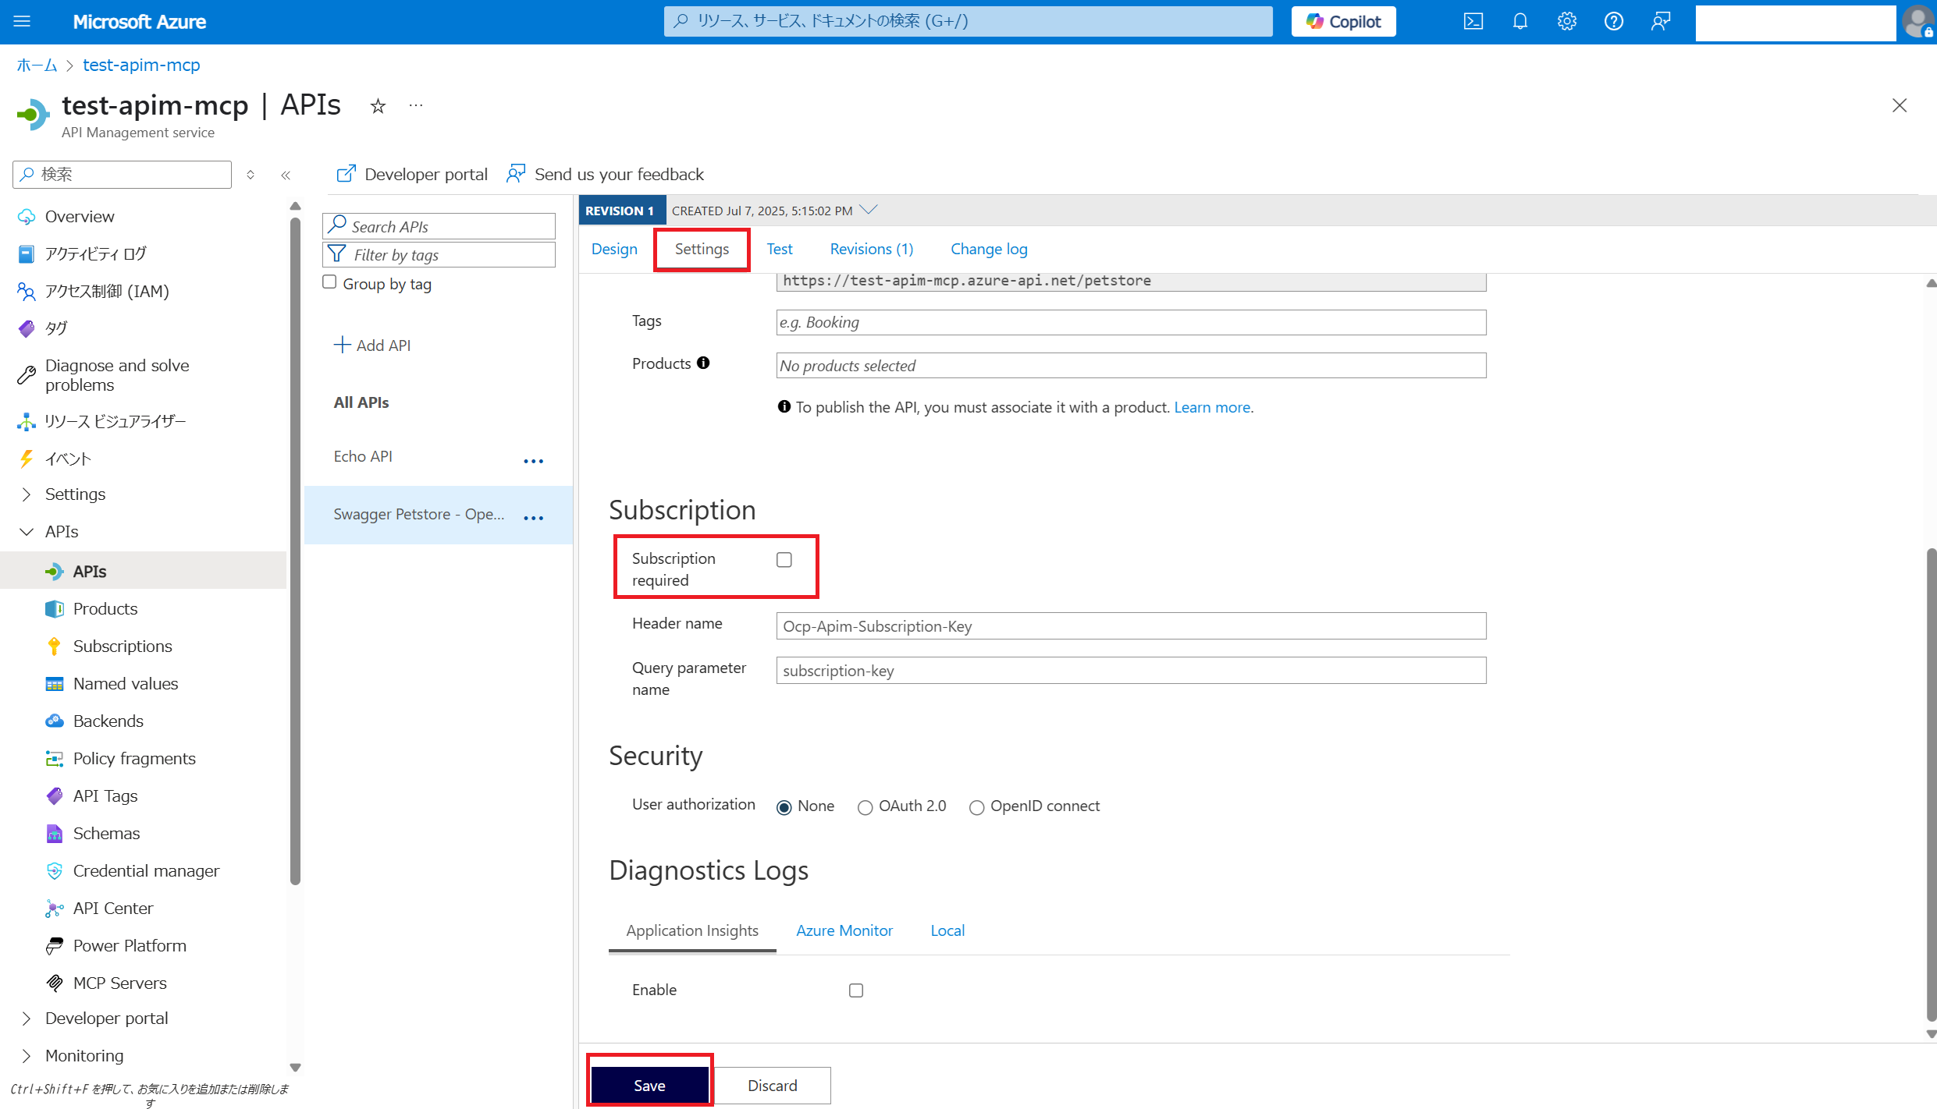Click Tags input field
Screen dimensions: 1937x1109
click(x=1131, y=322)
